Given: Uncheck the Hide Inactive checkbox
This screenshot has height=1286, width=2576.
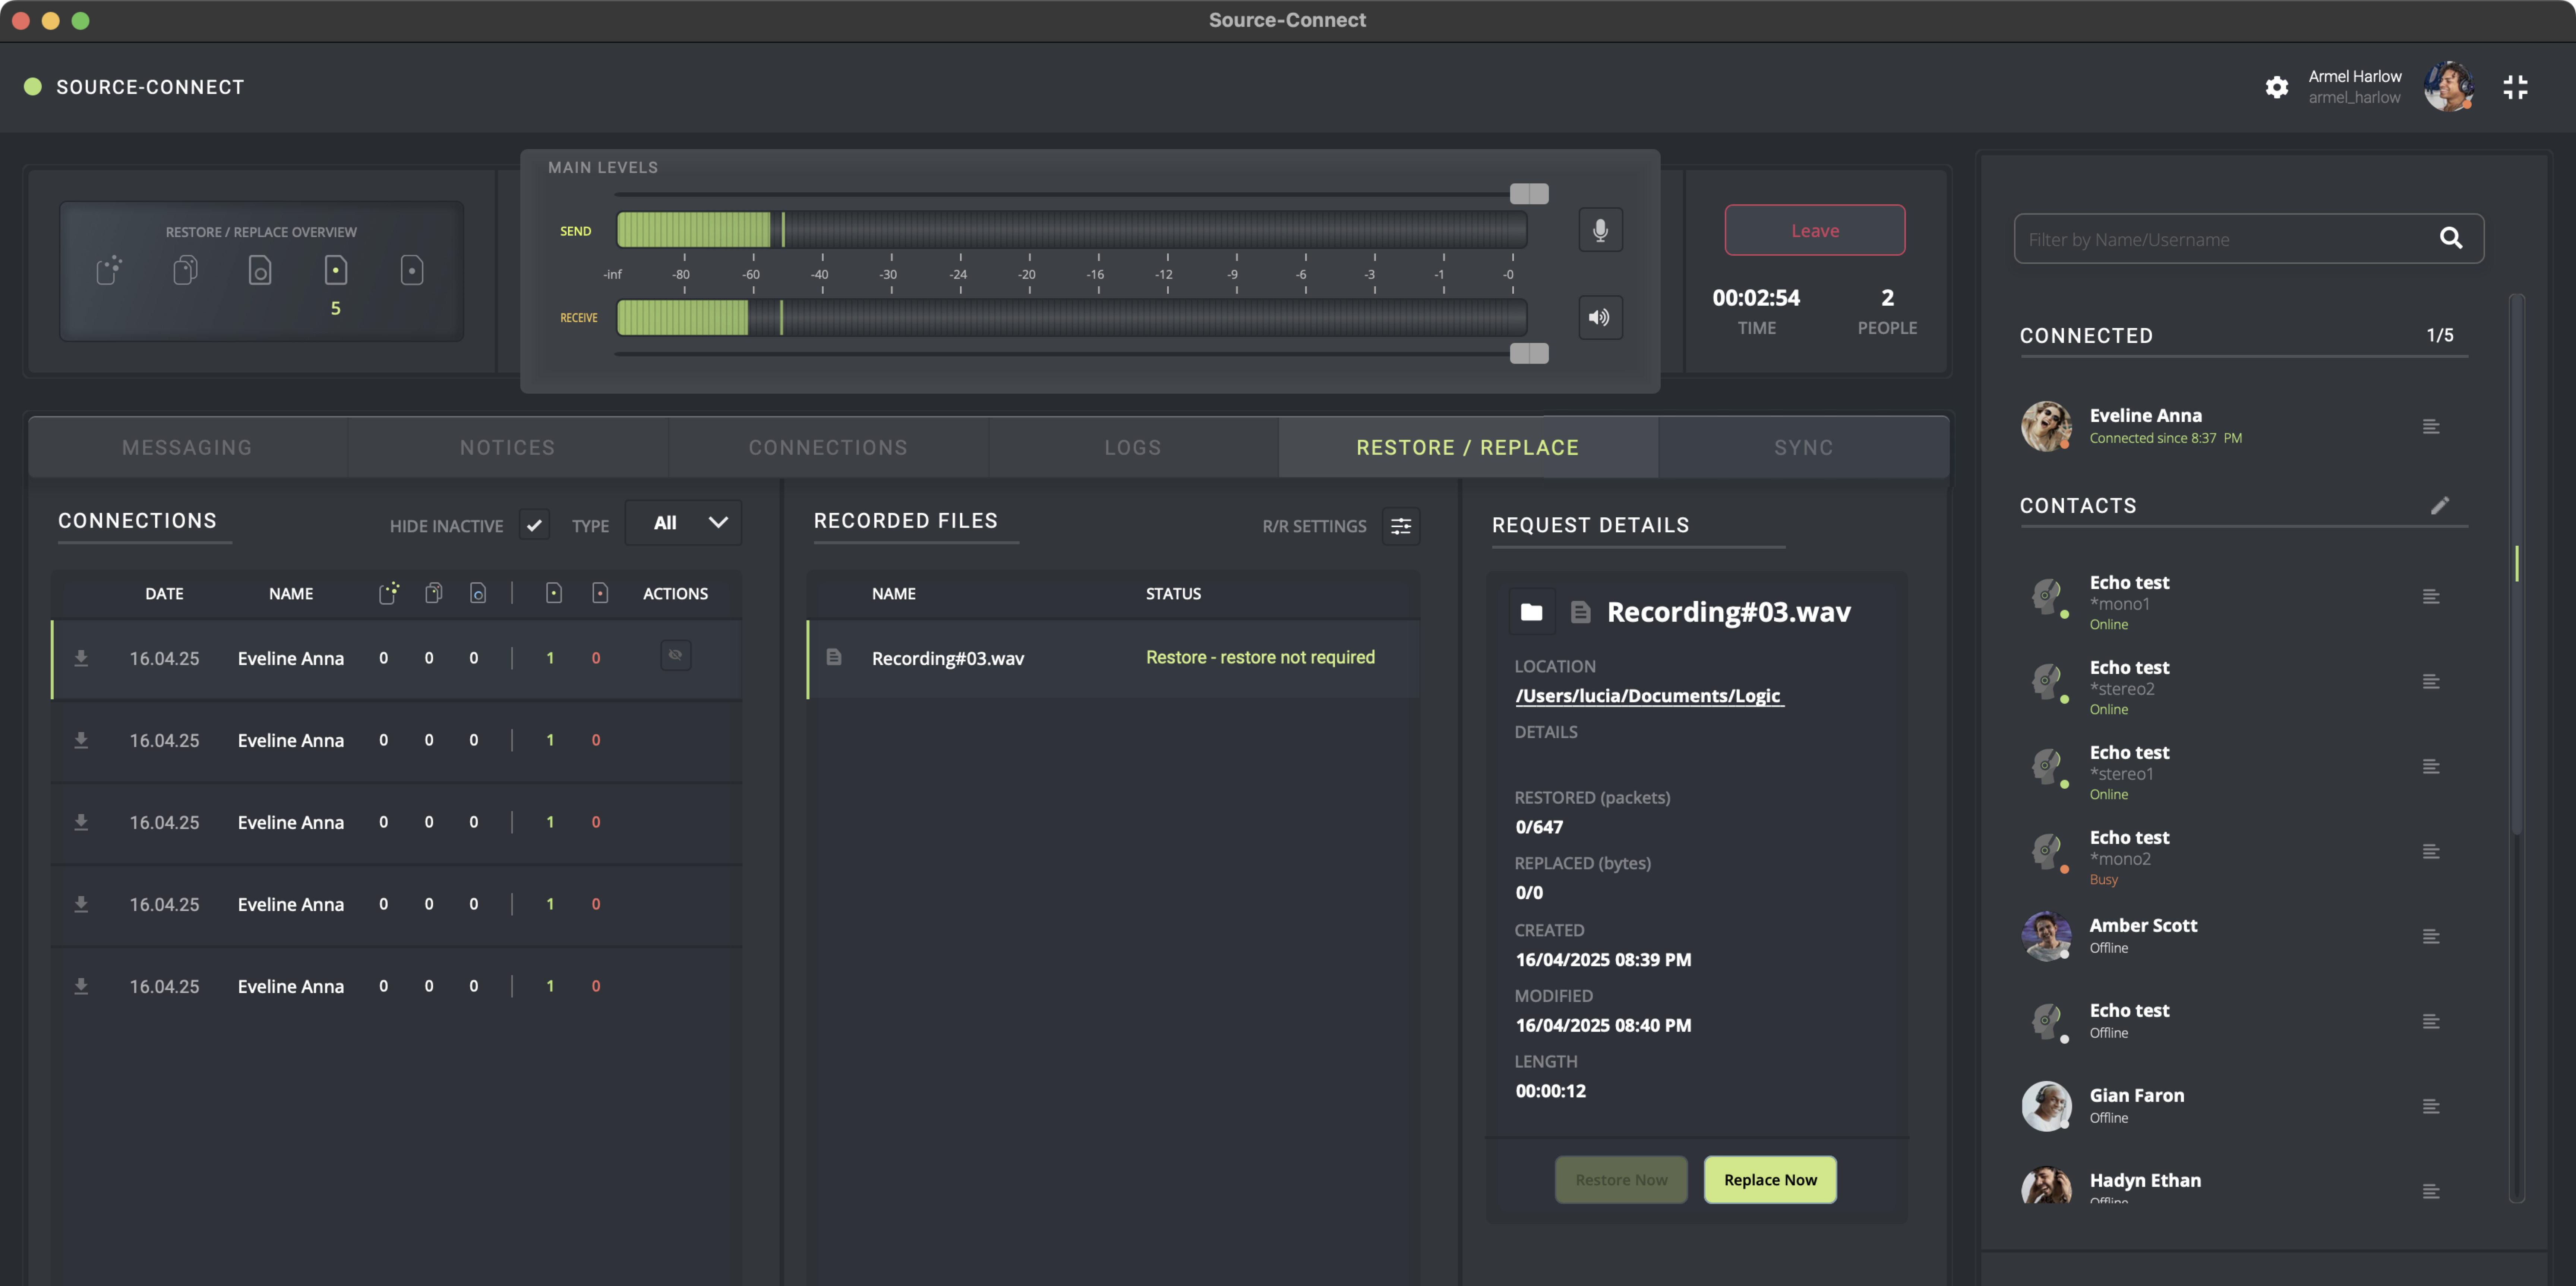Looking at the screenshot, I should (534, 525).
